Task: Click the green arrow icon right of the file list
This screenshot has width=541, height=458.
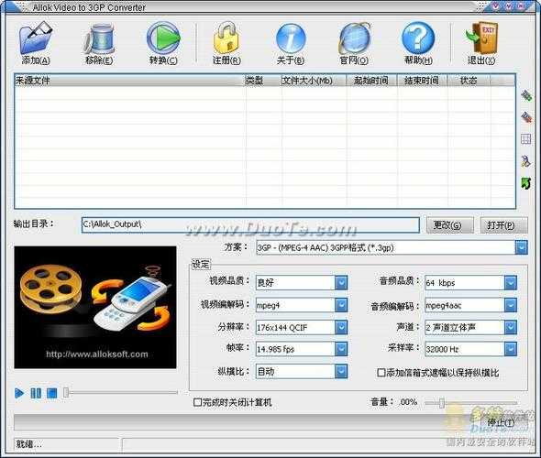Action: click(525, 183)
